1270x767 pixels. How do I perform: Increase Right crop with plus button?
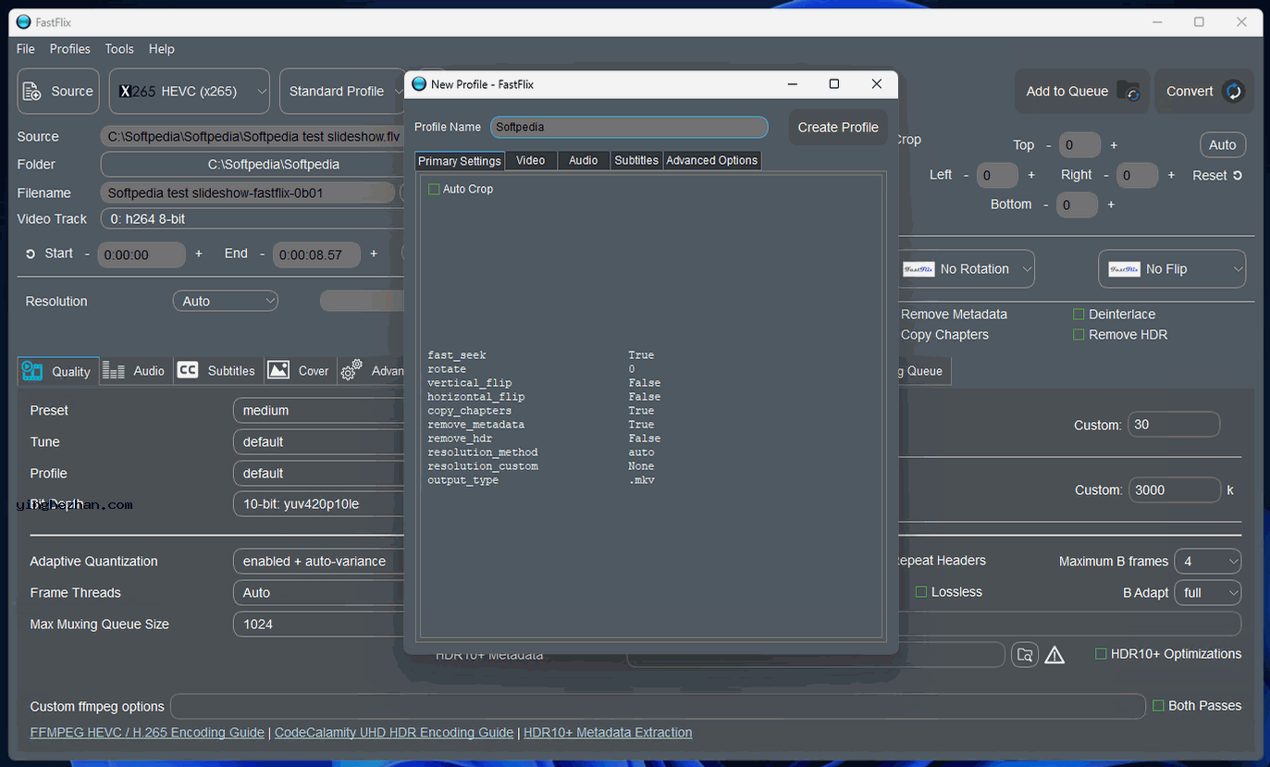tap(1171, 175)
